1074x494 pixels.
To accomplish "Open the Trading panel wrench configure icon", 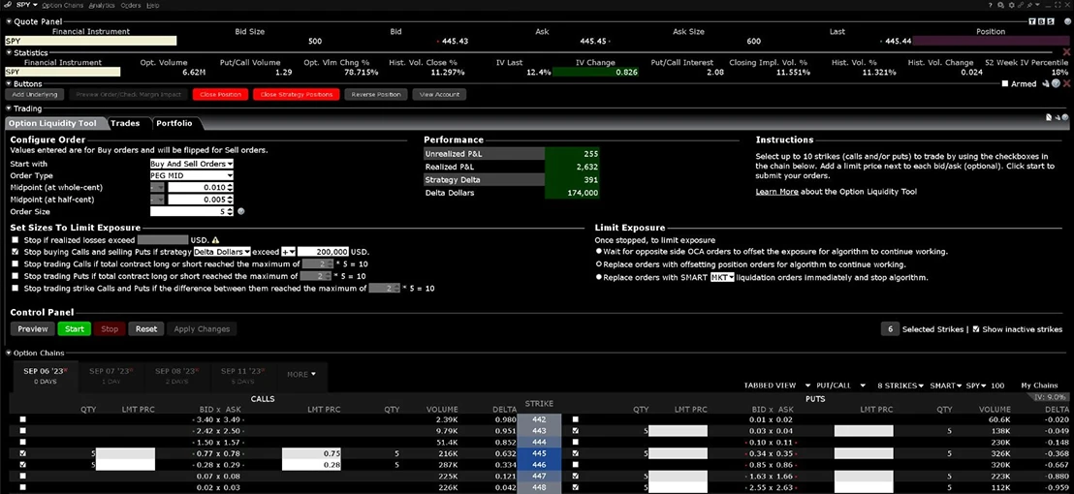I will 1057,117.
